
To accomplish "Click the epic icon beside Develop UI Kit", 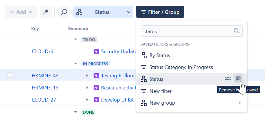I will click(x=96, y=100).
